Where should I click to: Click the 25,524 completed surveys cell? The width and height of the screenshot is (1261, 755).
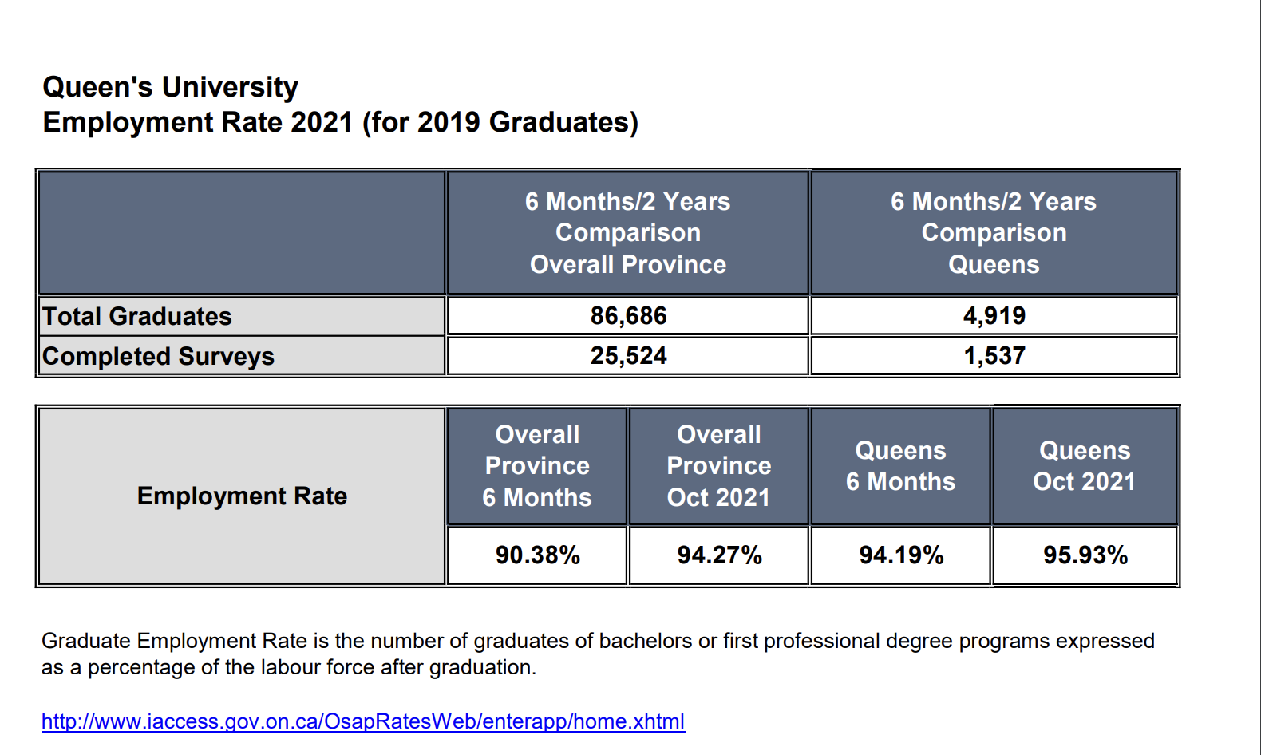(628, 356)
